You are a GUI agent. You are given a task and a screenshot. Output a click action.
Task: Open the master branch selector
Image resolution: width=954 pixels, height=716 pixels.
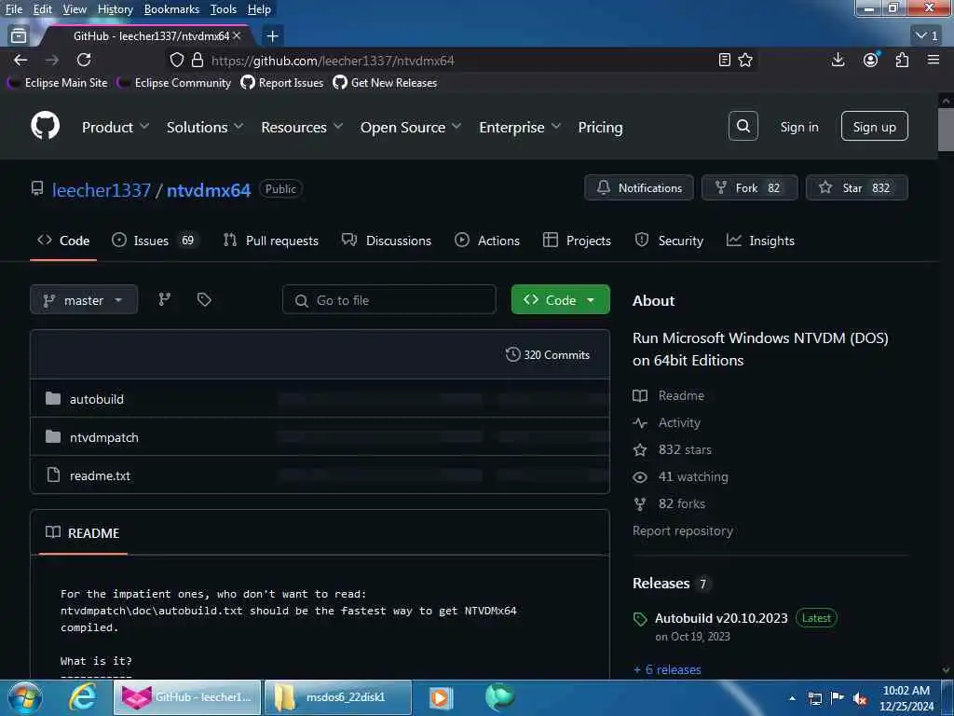tap(84, 299)
